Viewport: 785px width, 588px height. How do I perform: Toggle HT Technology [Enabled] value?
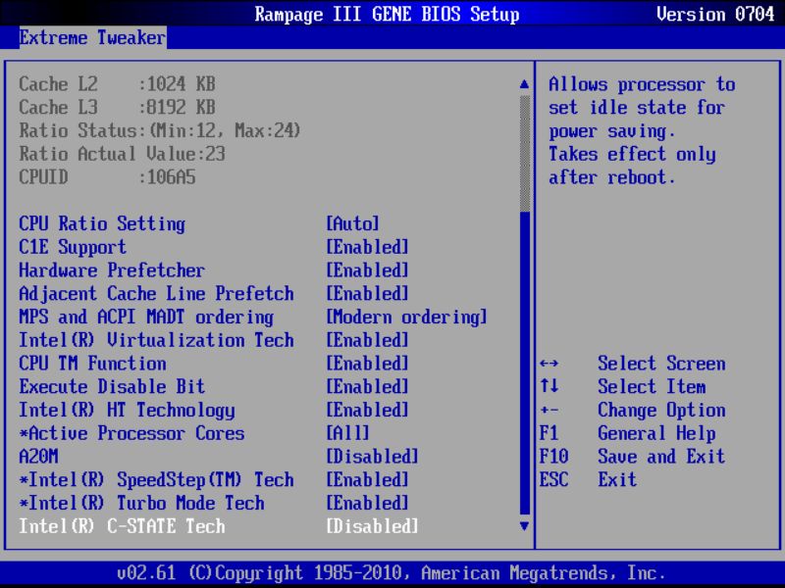point(367,411)
